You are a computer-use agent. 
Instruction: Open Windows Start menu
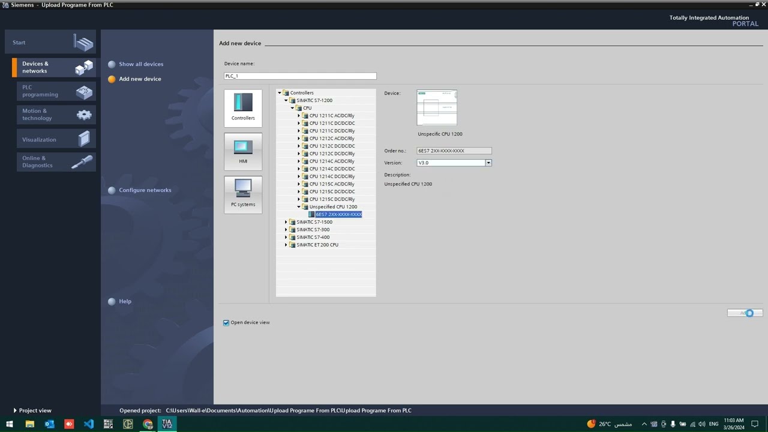click(x=9, y=424)
